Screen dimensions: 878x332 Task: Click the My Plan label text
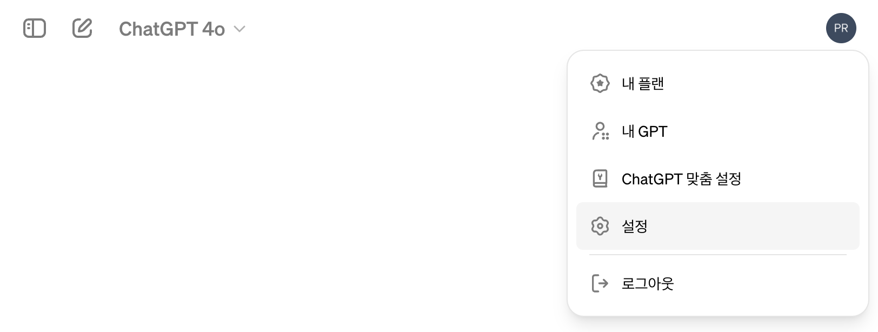click(x=643, y=83)
